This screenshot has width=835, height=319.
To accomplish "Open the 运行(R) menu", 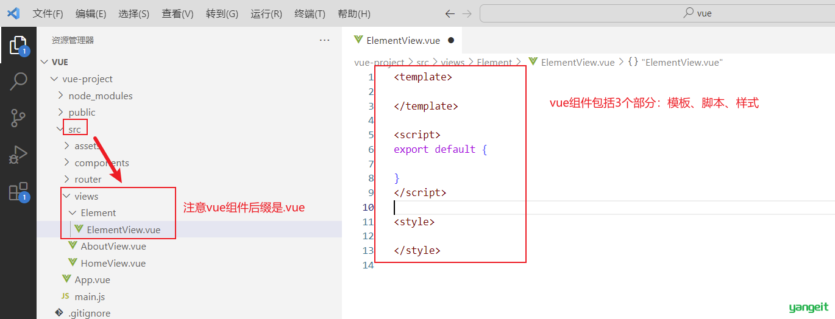I will pos(266,13).
